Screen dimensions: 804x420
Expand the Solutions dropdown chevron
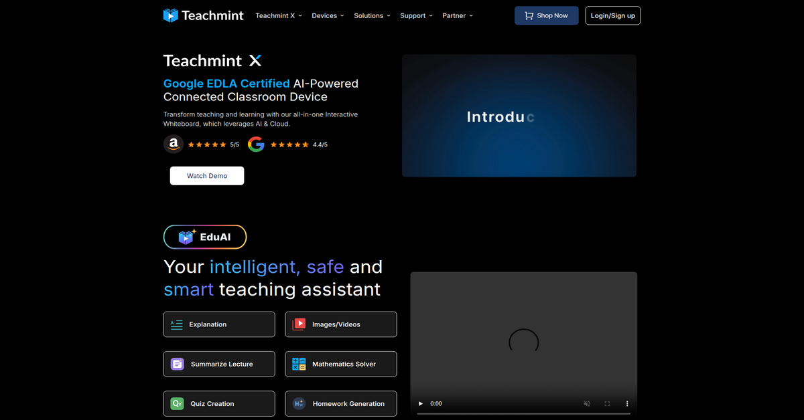388,15
